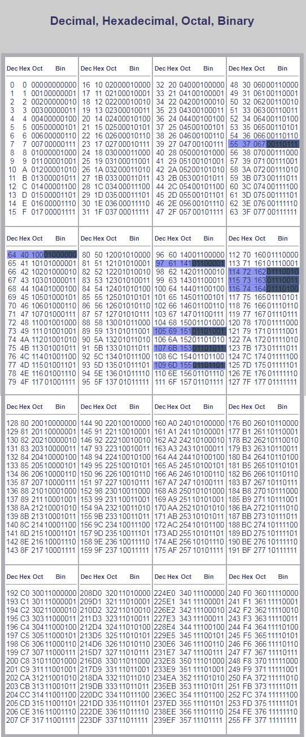Select the highlighted row for decimal 114
This screenshot has height=737, width=306.
click(263, 272)
